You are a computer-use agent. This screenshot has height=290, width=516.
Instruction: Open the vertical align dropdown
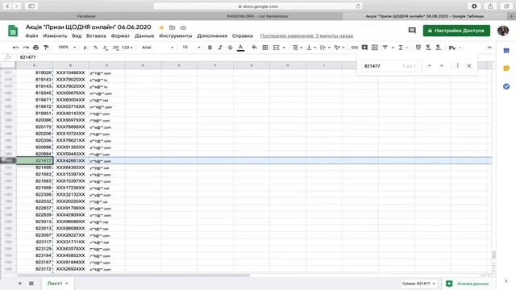tap(311, 48)
